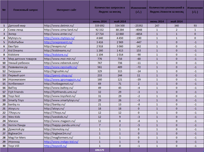This screenshot has width=204, height=152.
Task: Select the 'Детский мир' cell
Action: pos(26,26)
